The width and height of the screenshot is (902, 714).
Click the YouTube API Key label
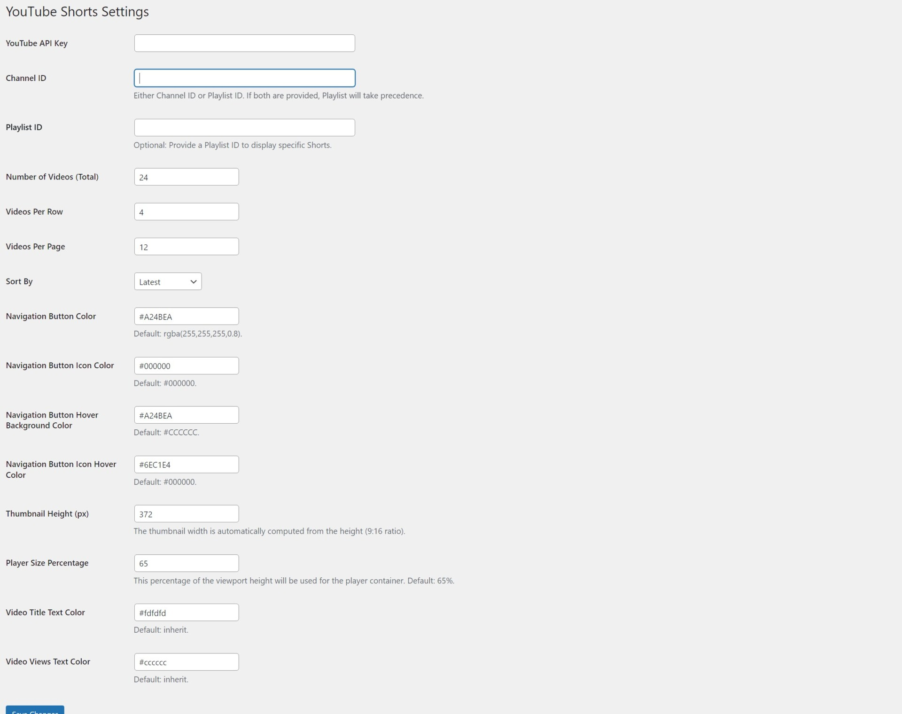click(x=37, y=43)
